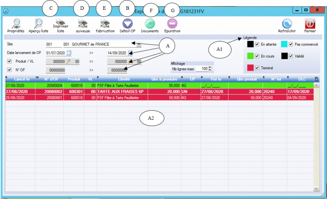Sort by the Qte à produire column header
327x199 pixels.
pos(161,79)
